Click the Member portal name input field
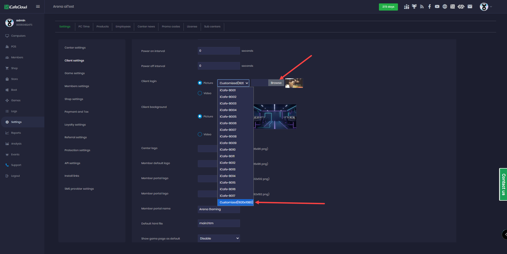 click(x=219, y=209)
